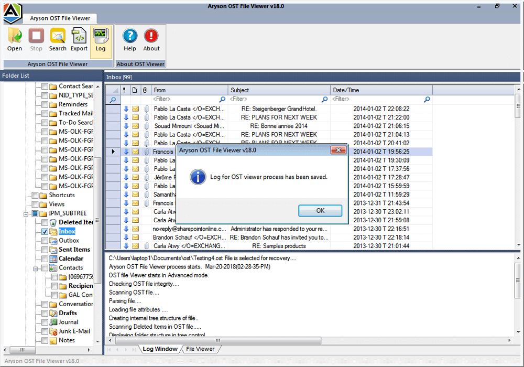This screenshot has height=367, width=524.
Task: Click the Log toolbar icon
Action: 100,36
